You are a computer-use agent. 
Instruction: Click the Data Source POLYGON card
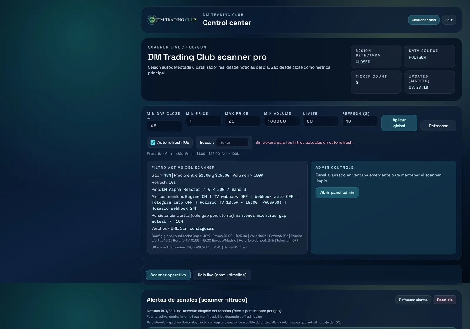[x=429, y=56]
